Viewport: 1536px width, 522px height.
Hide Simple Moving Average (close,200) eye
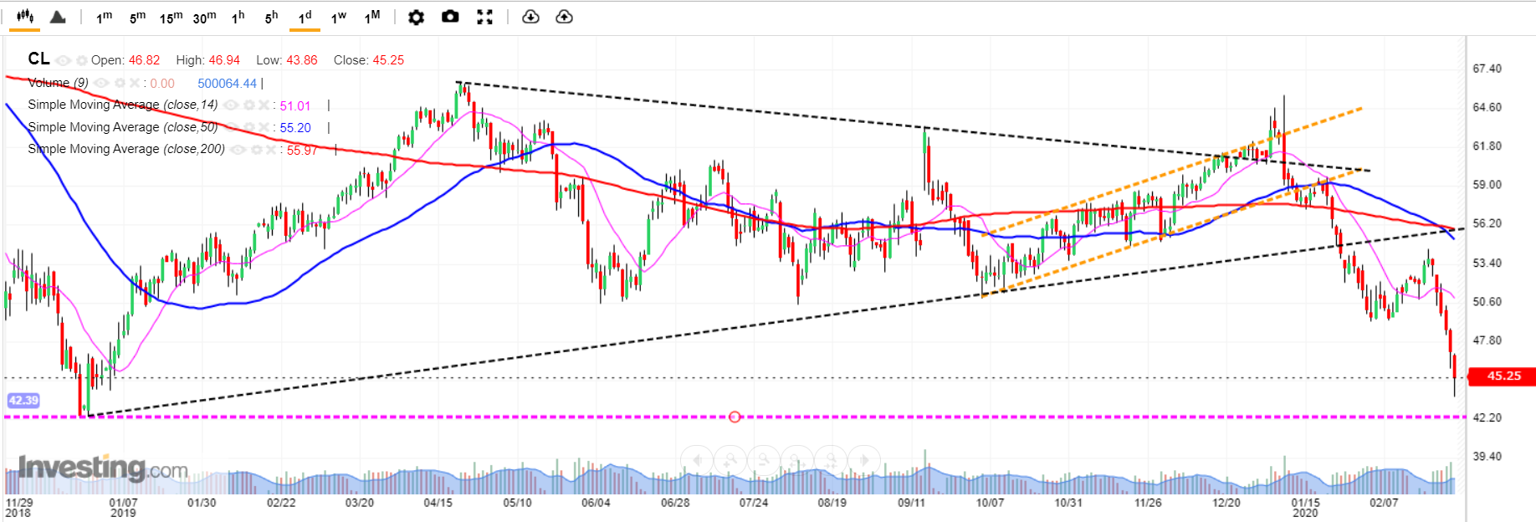[x=238, y=150]
